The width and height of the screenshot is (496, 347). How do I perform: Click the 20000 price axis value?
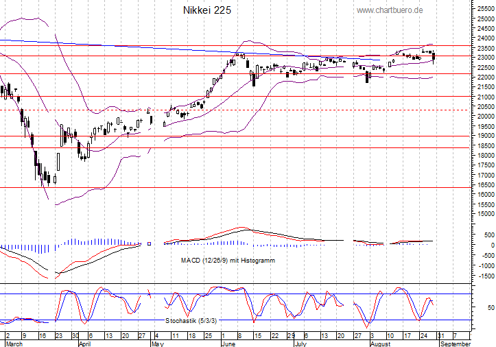[x=486, y=117]
